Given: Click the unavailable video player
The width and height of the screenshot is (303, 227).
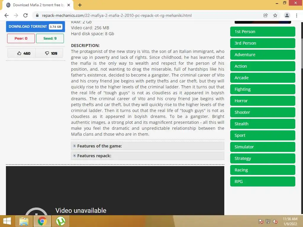Looking at the screenshot, I should point(115,191).
